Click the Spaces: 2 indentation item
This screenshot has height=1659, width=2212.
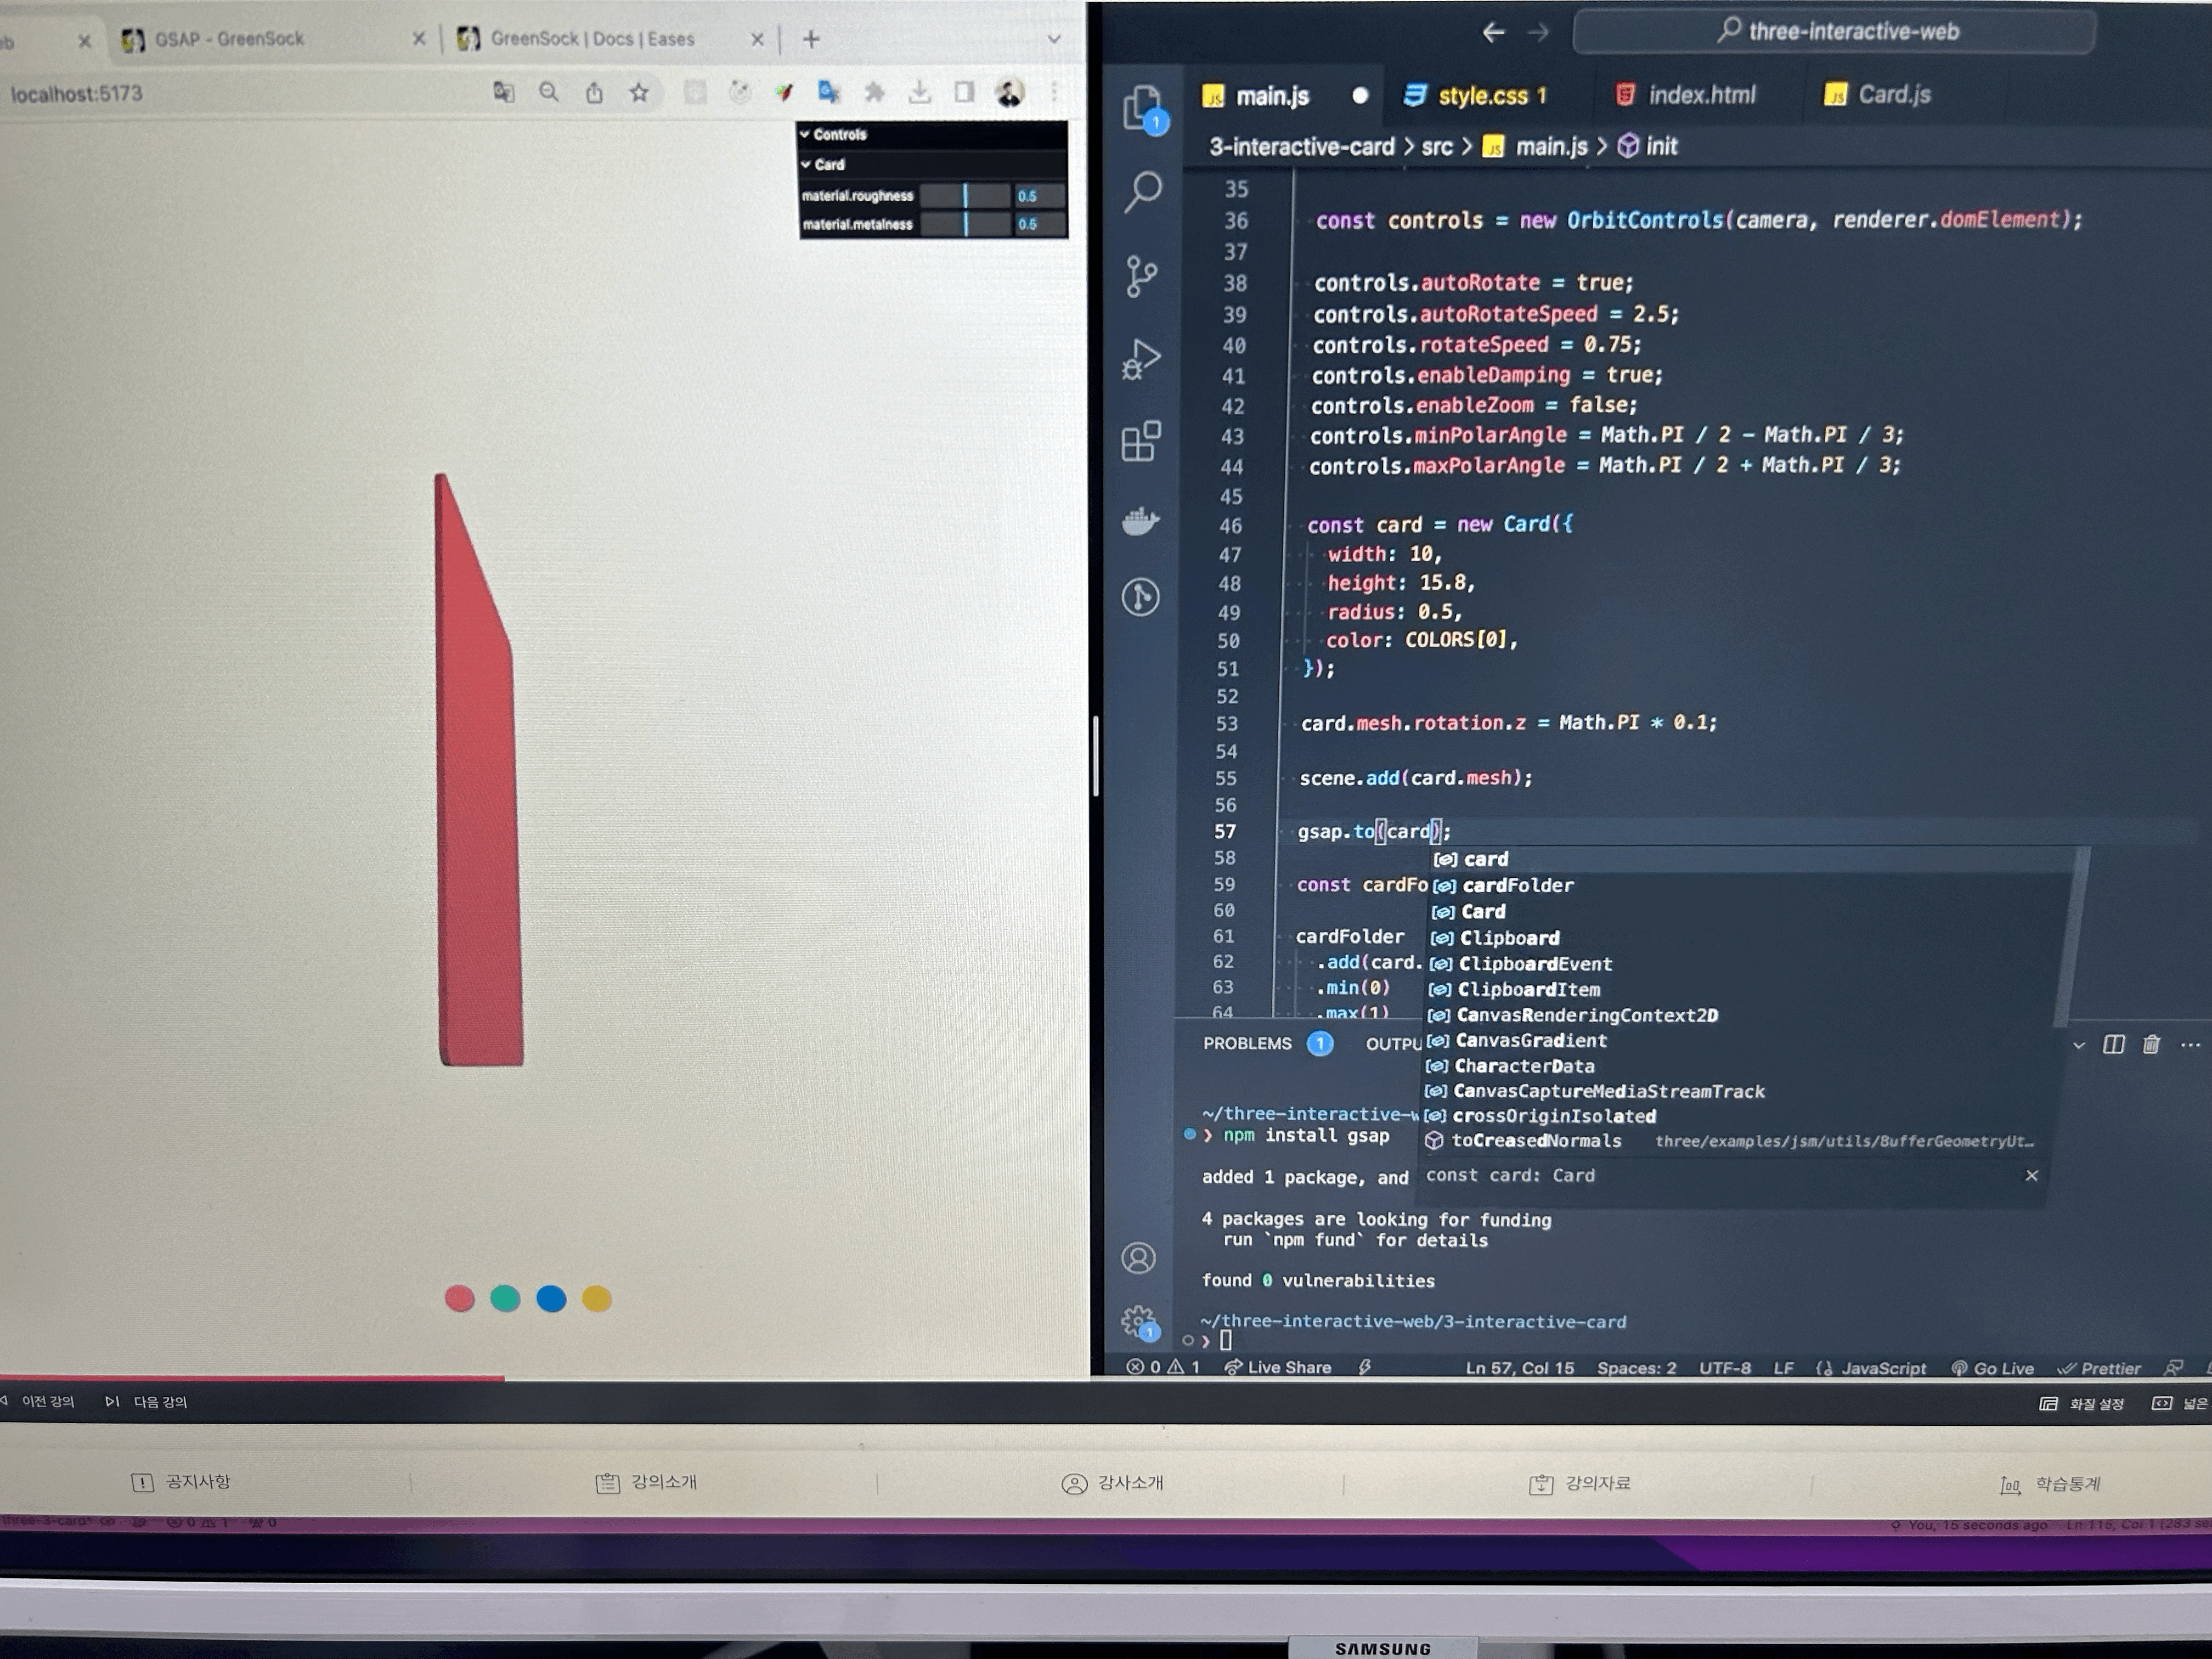(1636, 1368)
